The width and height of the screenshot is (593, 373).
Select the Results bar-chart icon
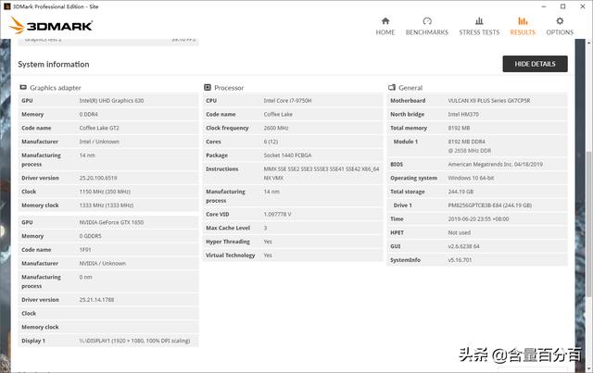(x=523, y=20)
